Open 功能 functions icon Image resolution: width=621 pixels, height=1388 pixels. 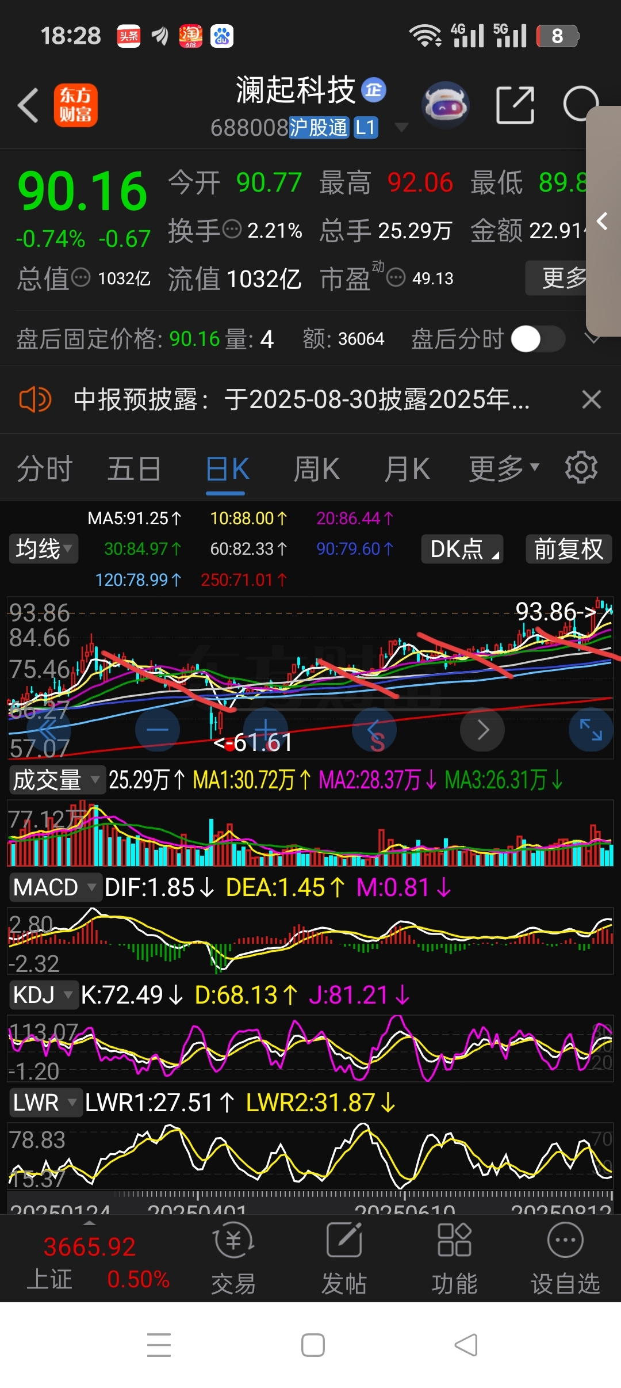tap(454, 1259)
